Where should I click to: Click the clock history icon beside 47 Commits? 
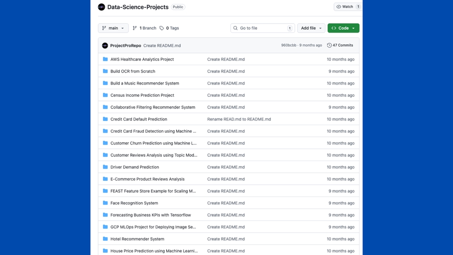click(x=329, y=45)
